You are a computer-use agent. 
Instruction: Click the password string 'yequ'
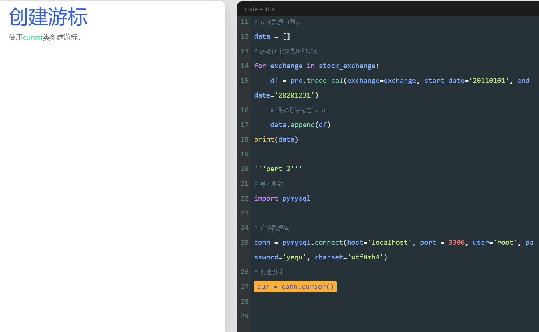[x=294, y=257]
